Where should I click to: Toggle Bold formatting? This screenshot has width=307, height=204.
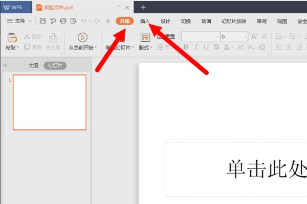pyautogui.click(x=186, y=47)
